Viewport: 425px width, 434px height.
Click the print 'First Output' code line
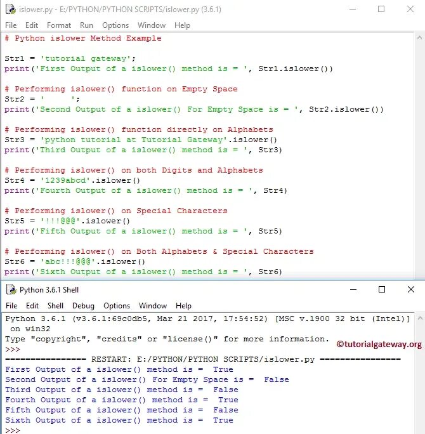pos(169,69)
